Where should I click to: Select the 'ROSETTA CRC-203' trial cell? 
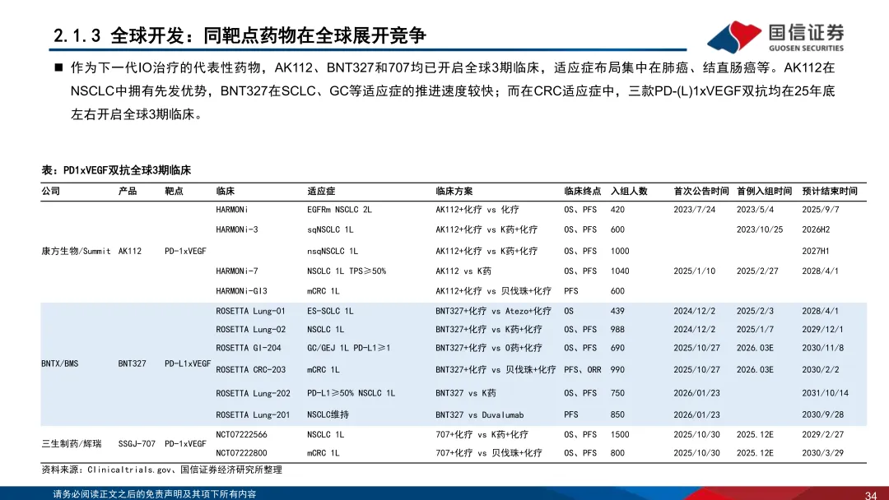coord(250,369)
